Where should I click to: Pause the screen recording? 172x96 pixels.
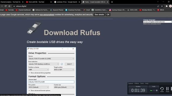pyautogui.click(x=167, y=90)
